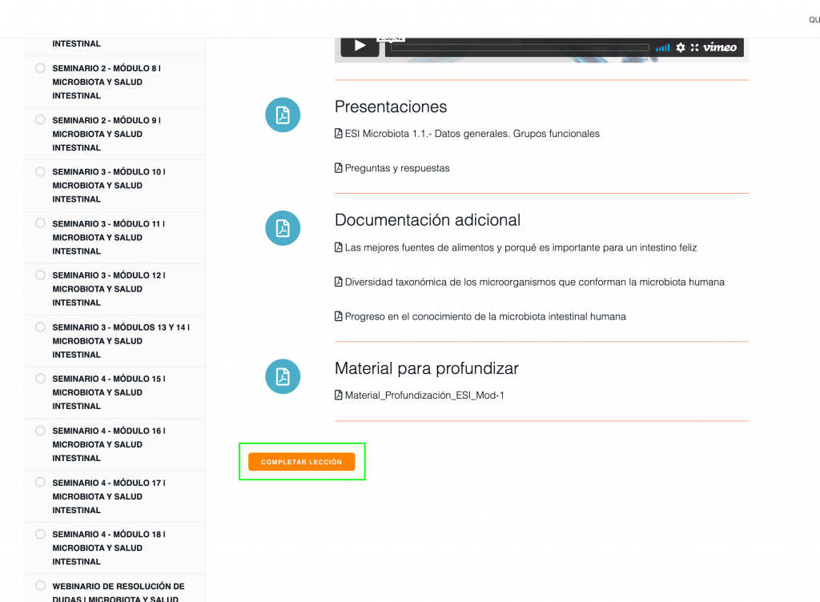
Task: Select Seminario 2 - Módulo 8 lesson
Action: (107, 82)
